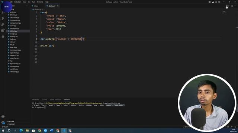The image size is (238, 133).
Task: Switch to the first editor tab
Action: (36, 6)
